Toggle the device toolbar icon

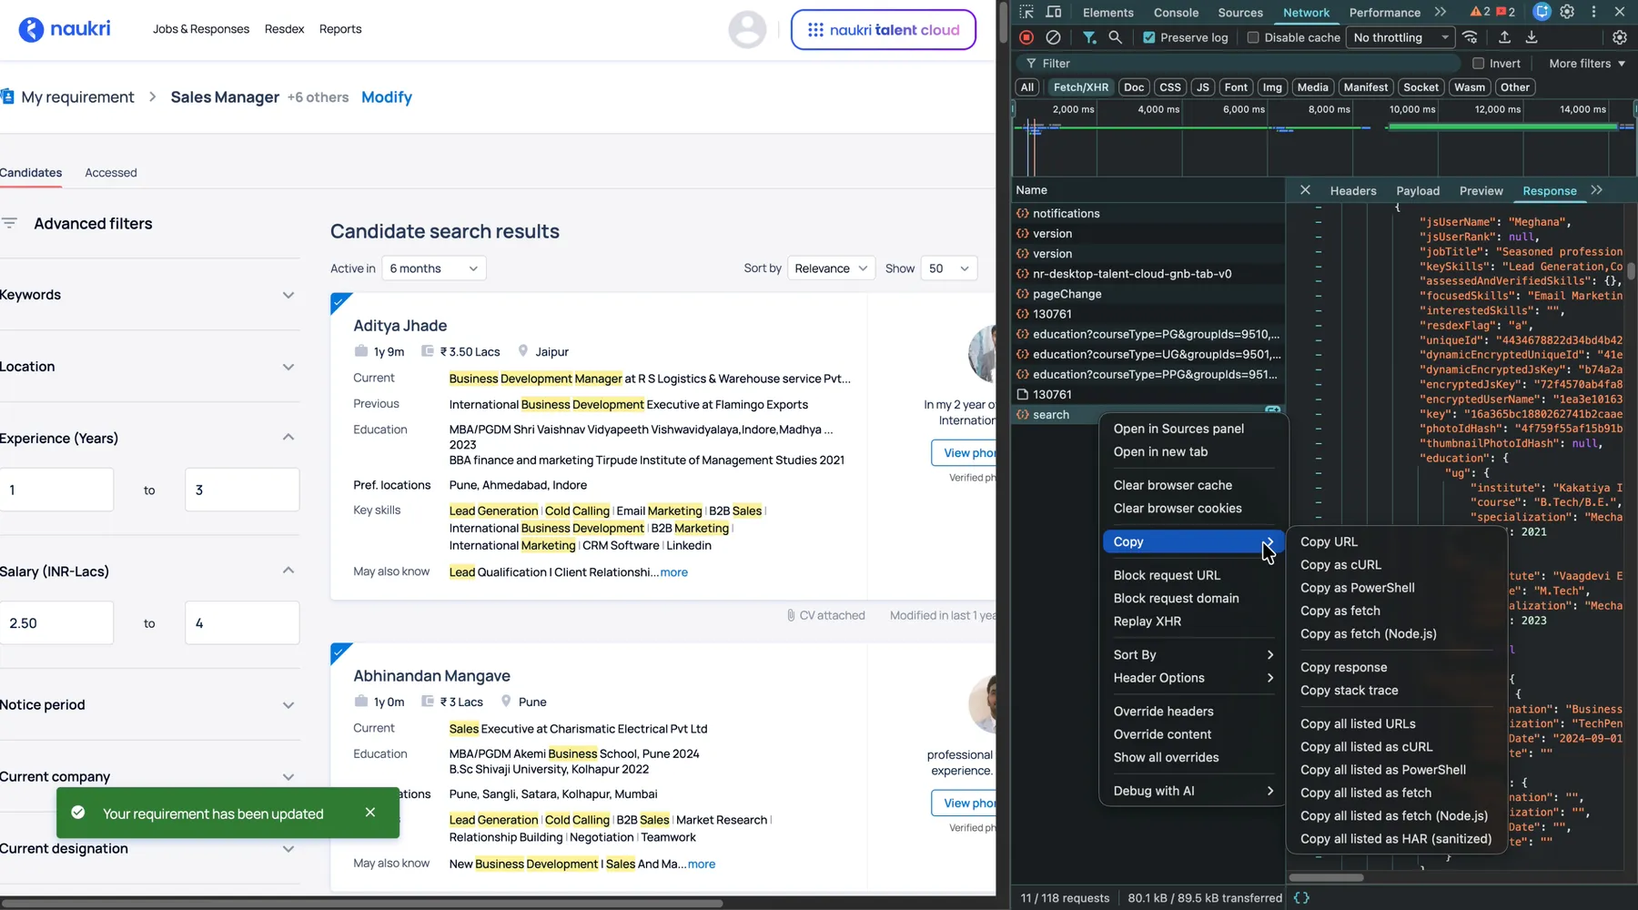point(1054,12)
